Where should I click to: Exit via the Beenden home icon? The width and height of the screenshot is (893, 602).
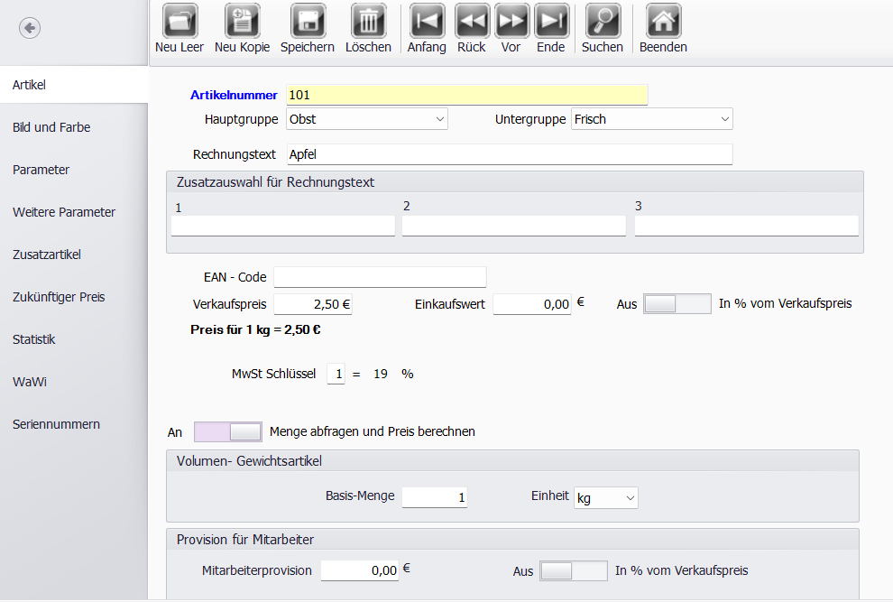tap(663, 22)
